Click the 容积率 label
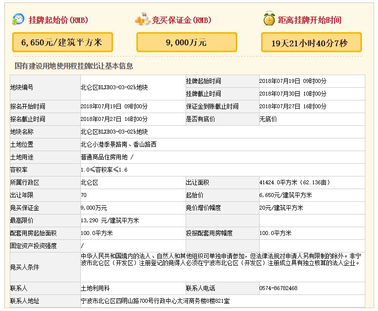Screen dimensions: 378x311 click(x=19, y=170)
